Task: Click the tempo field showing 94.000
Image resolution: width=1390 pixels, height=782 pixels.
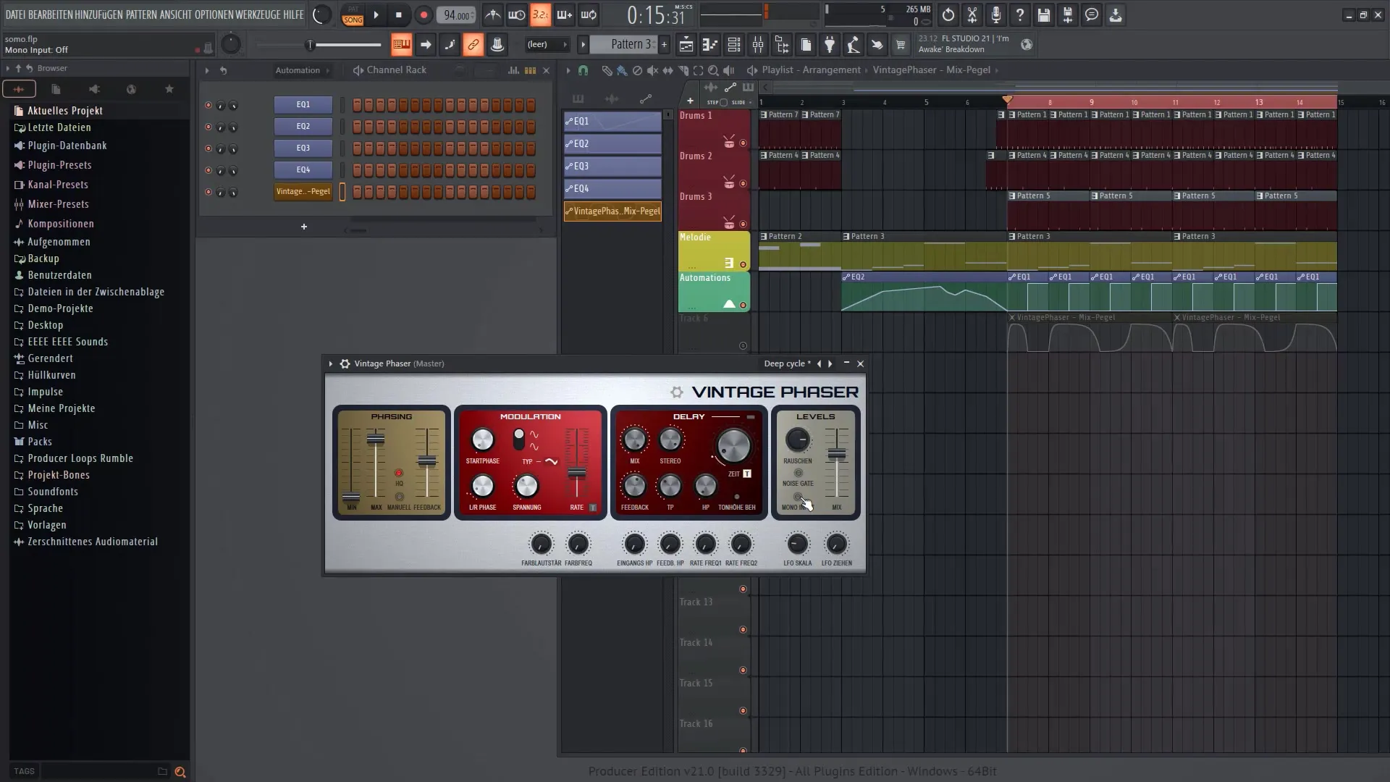Action: coord(456,15)
